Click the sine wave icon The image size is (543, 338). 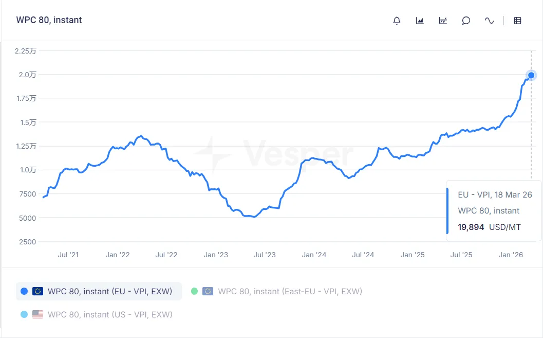[x=489, y=21]
